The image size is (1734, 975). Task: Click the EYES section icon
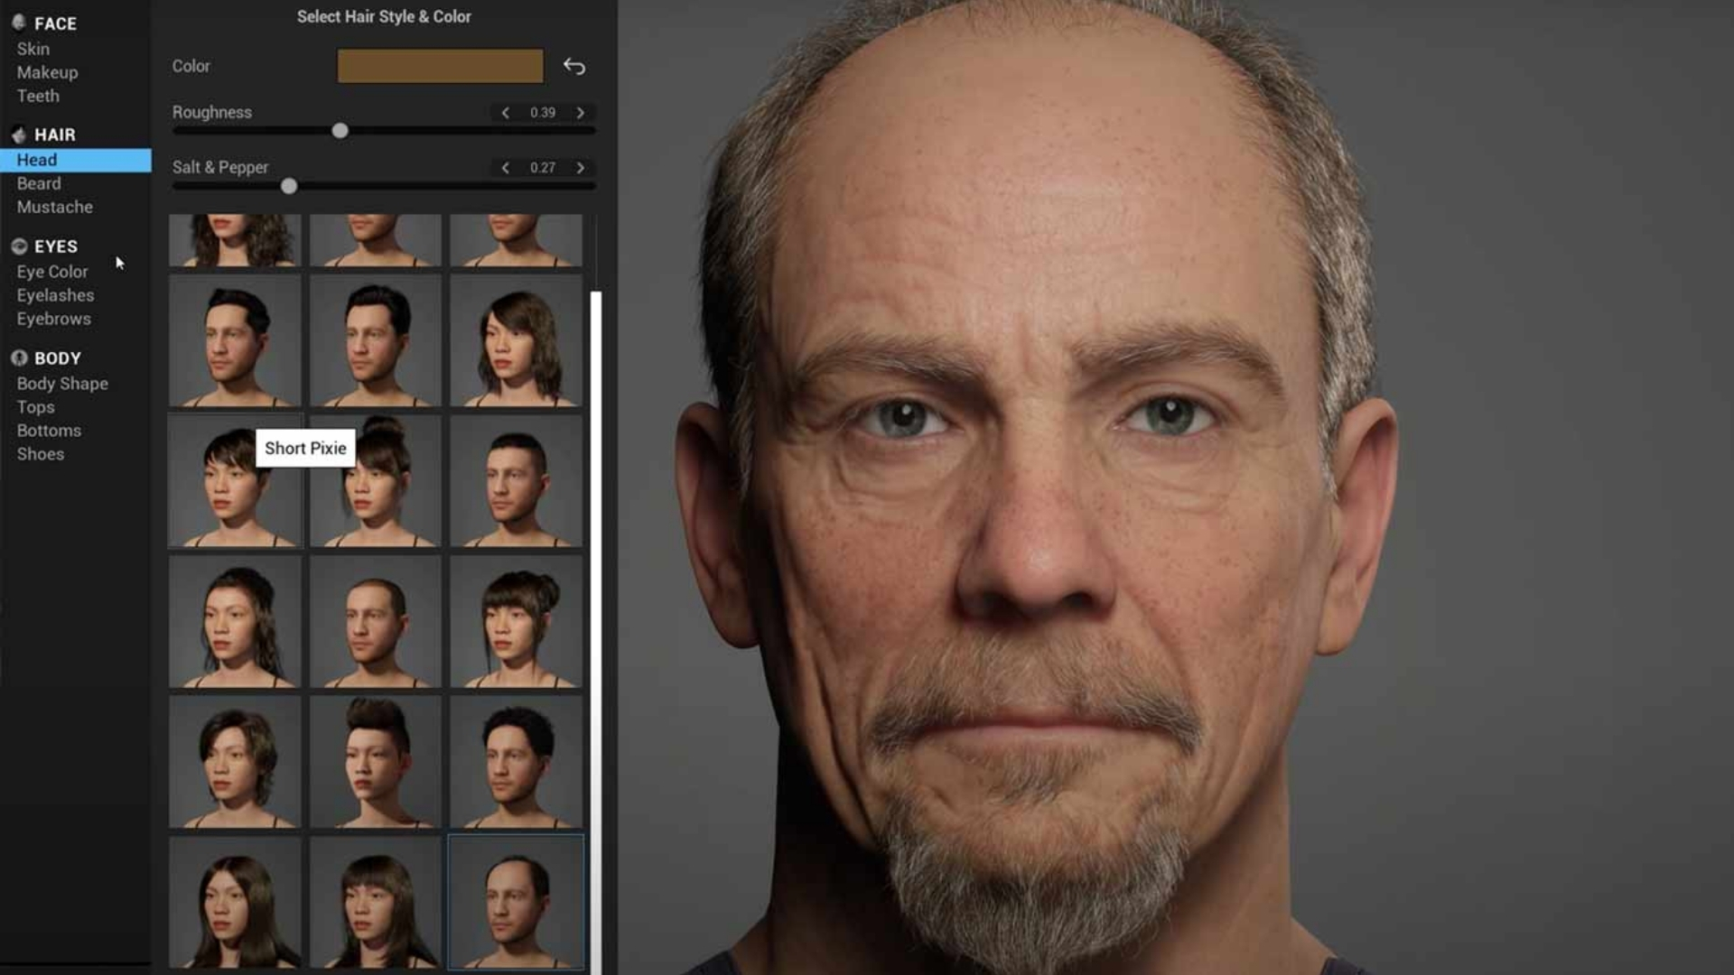click(x=18, y=246)
